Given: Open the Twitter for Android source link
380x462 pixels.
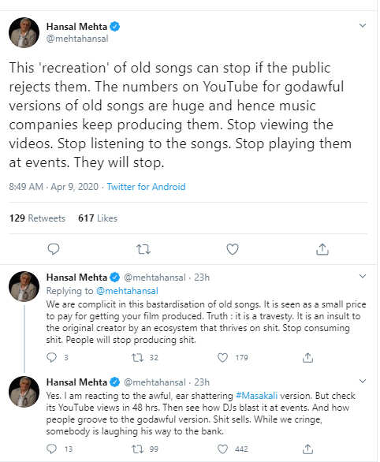Looking at the screenshot, I should pyautogui.click(x=146, y=187).
